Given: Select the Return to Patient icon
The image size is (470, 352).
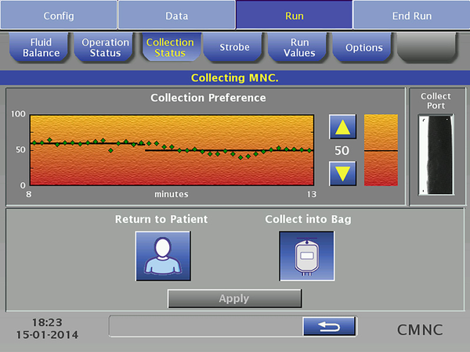Looking at the screenshot, I should click(x=162, y=256).
